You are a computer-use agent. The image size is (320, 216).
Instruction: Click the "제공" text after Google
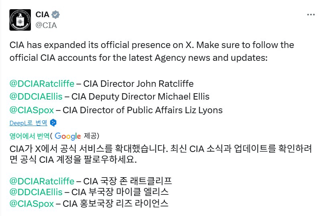(91, 136)
